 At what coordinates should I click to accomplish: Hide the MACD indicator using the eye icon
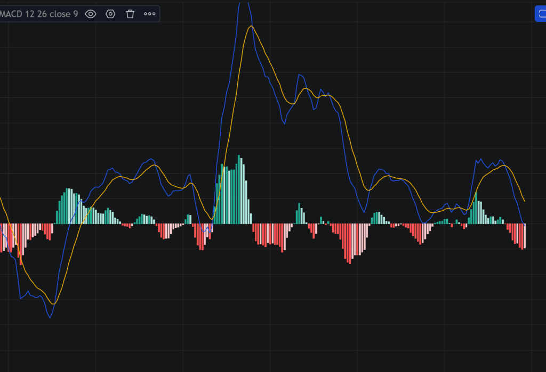pos(90,14)
